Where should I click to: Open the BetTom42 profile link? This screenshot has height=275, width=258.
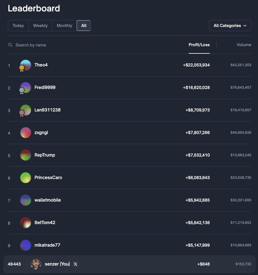click(45, 222)
